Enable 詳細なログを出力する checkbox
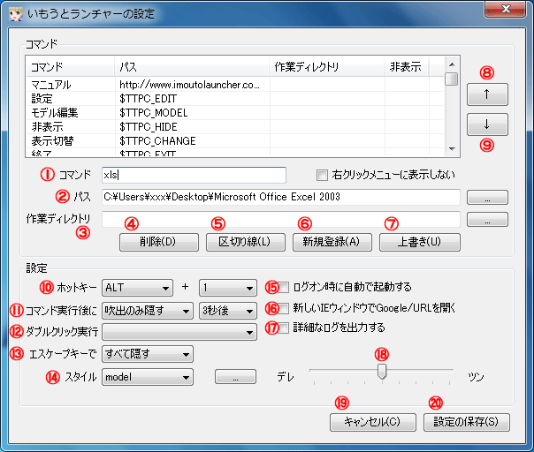 tap(283, 328)
